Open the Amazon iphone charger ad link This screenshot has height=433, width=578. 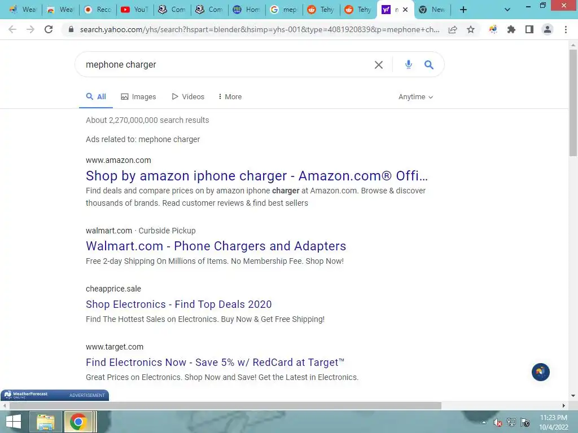257,176
